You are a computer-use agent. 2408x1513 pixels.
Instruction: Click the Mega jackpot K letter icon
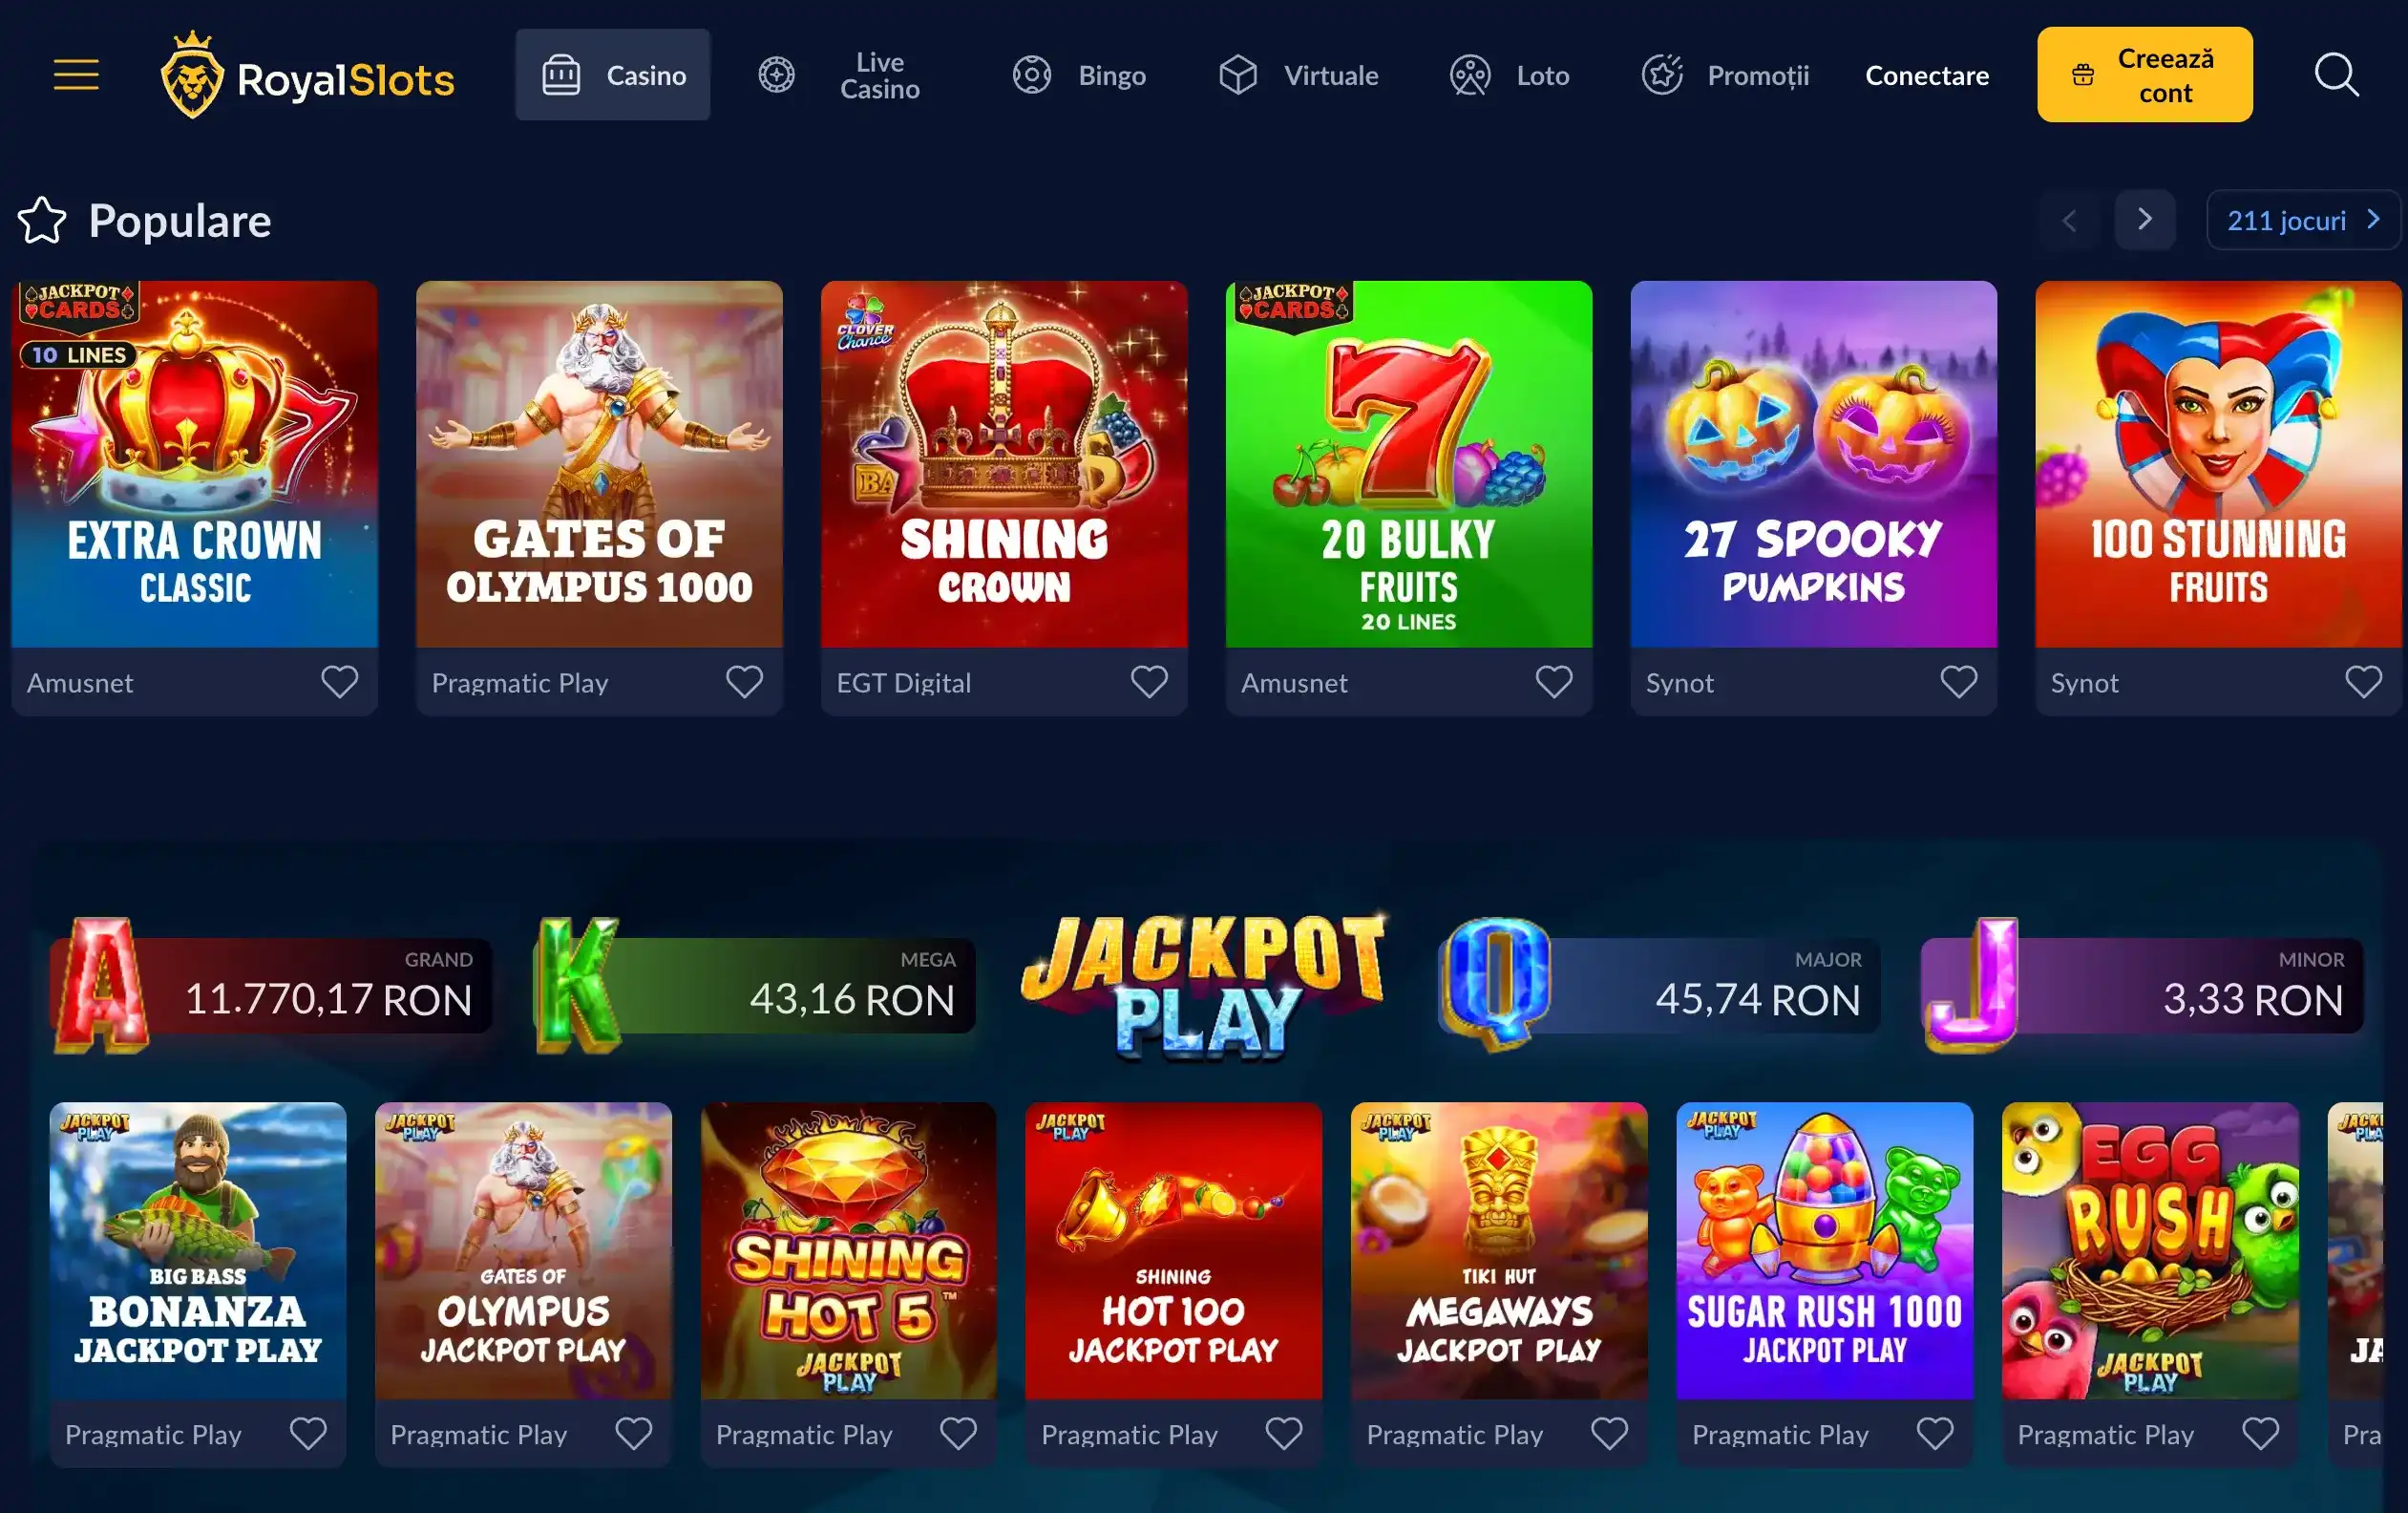coord(577,985)
